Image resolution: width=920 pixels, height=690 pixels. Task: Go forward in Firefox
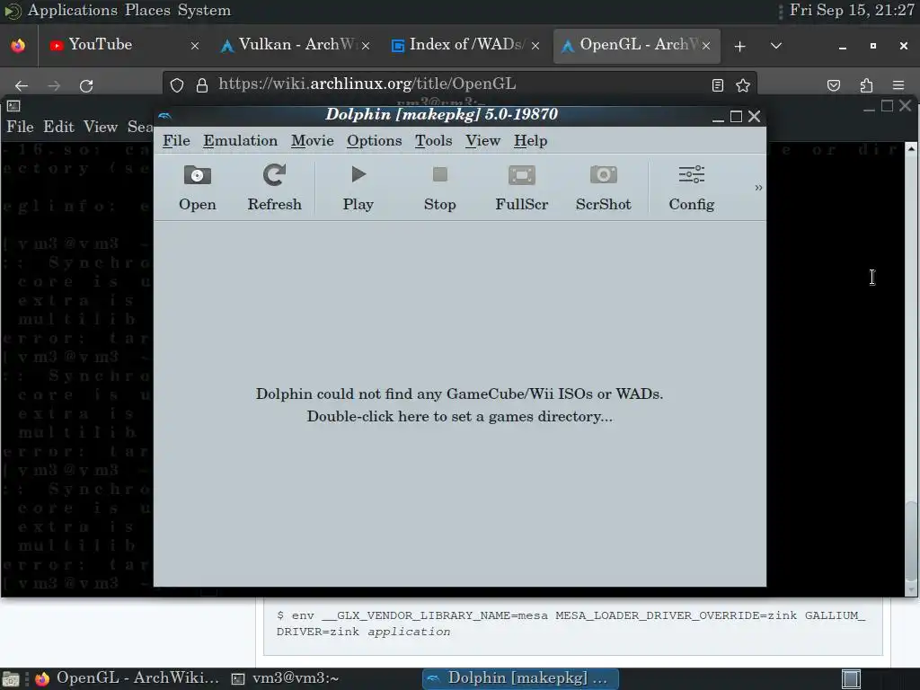(54, 85)
